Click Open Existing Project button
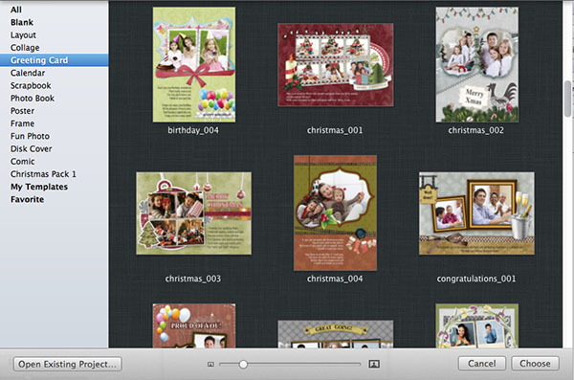Screen dimensions: 574x380 point(67,365)
